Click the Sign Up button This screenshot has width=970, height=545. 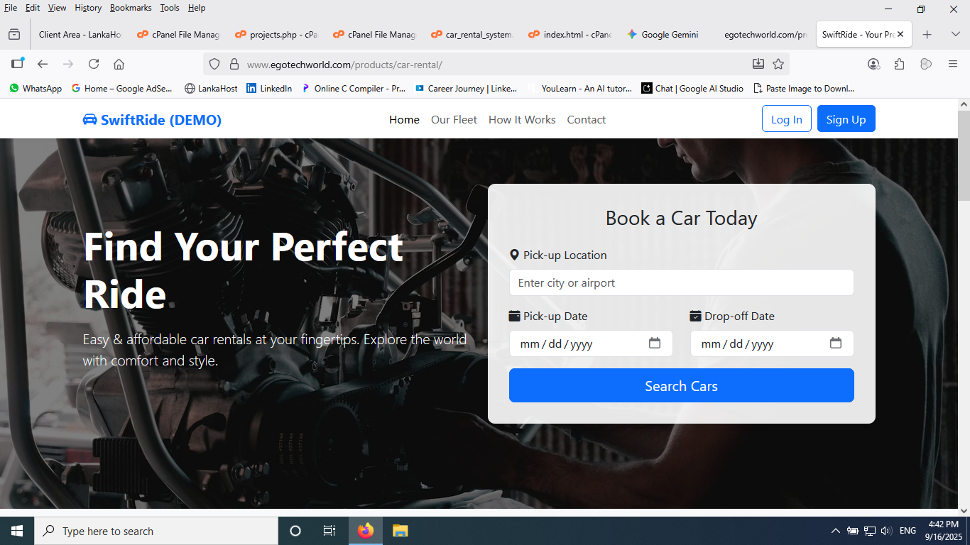[x=846, y=119]
